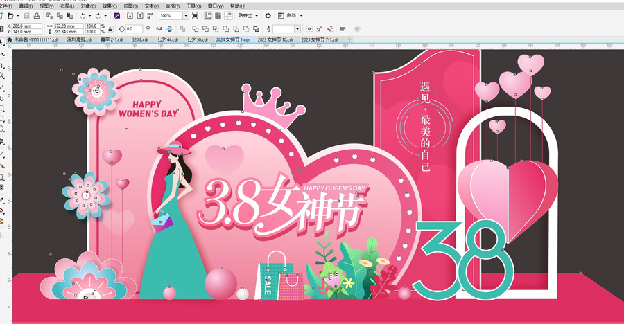The image size is (624, 324).
Task: Click the Save disk icon
Action: [26, 15]
